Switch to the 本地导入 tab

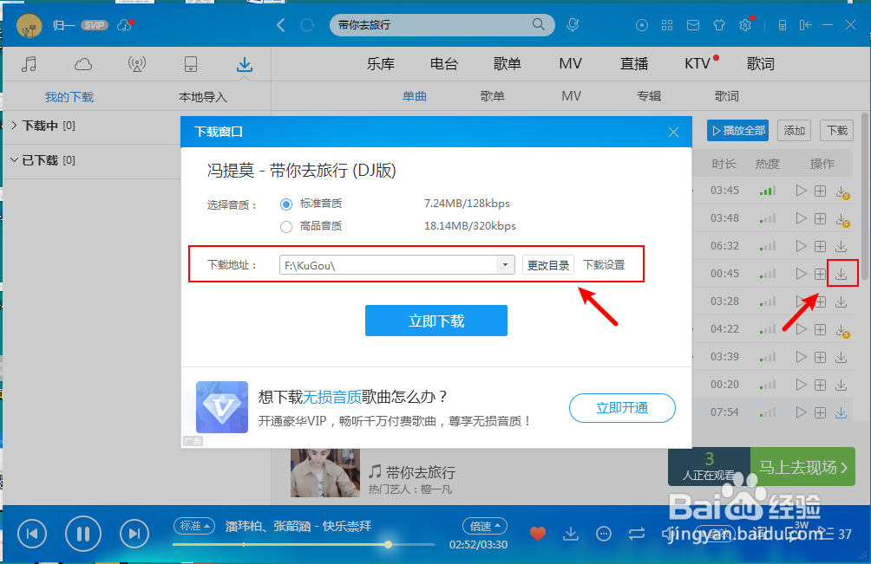(x=203, y=96)
